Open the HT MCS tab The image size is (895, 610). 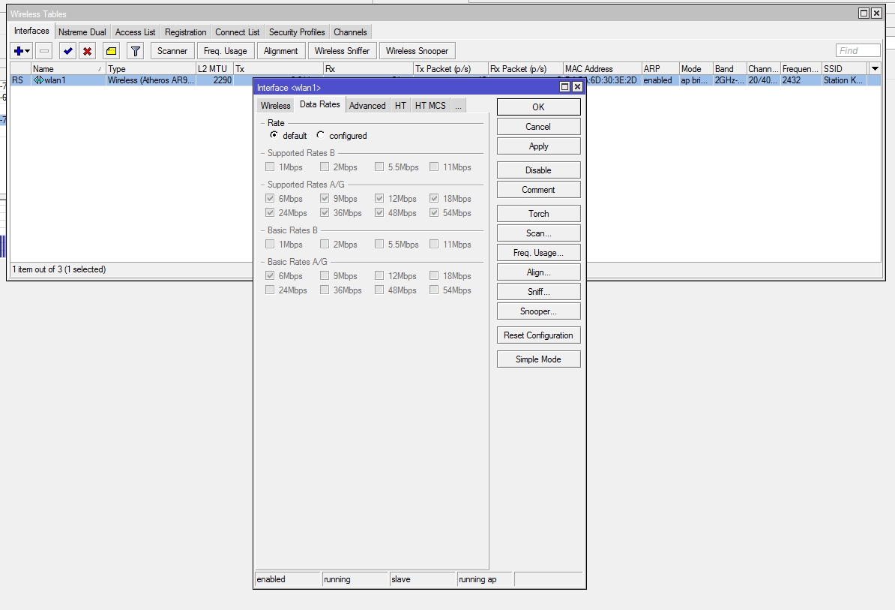click(x=430, y=106)
